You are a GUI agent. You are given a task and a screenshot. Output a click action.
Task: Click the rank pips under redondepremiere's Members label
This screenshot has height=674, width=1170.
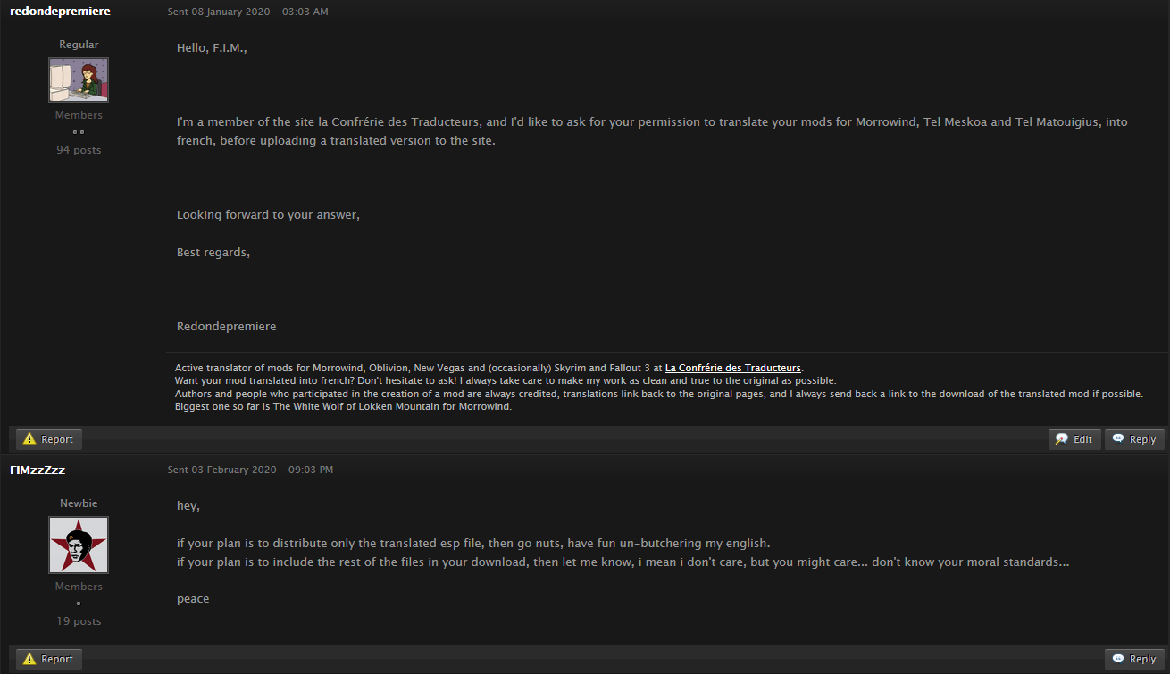(79, 132)
